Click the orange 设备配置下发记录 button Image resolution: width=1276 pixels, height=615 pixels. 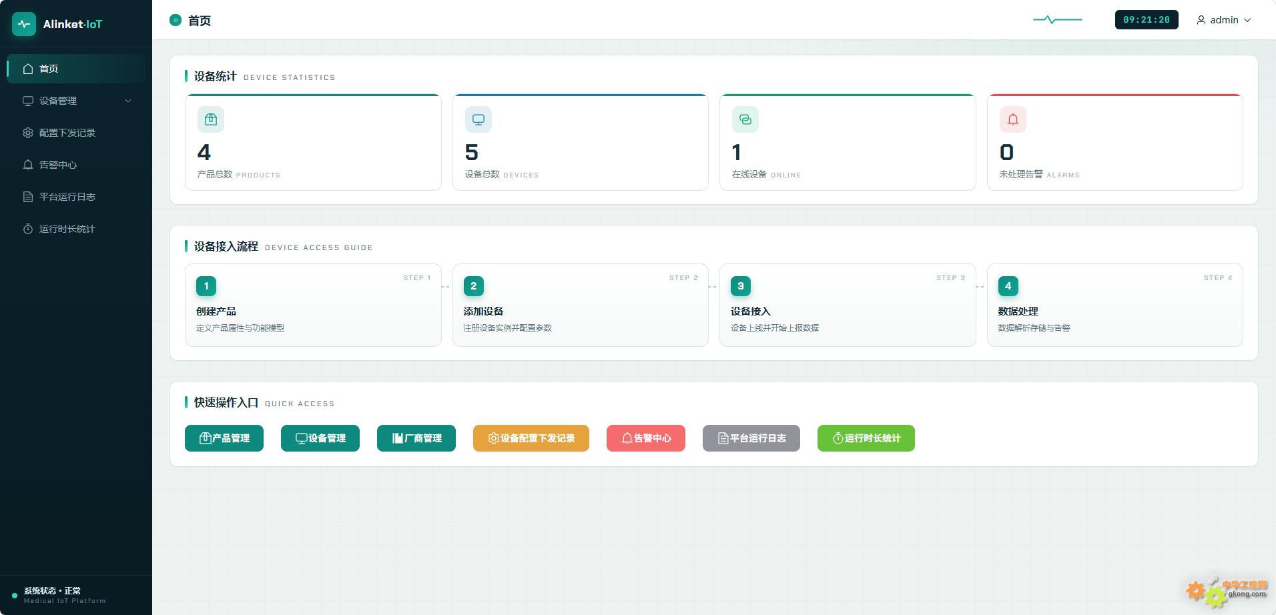(x=531, y=438)
